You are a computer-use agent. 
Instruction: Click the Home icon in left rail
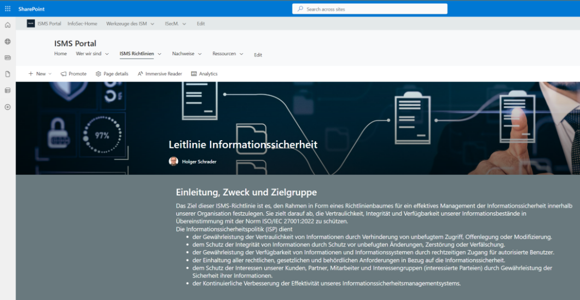coord(8,25)
